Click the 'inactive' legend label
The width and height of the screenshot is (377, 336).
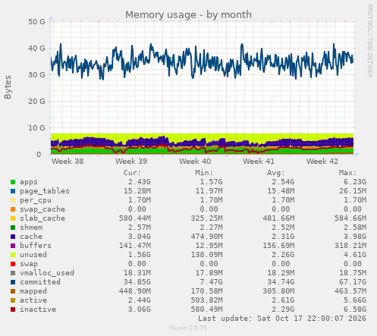point(38,309)
